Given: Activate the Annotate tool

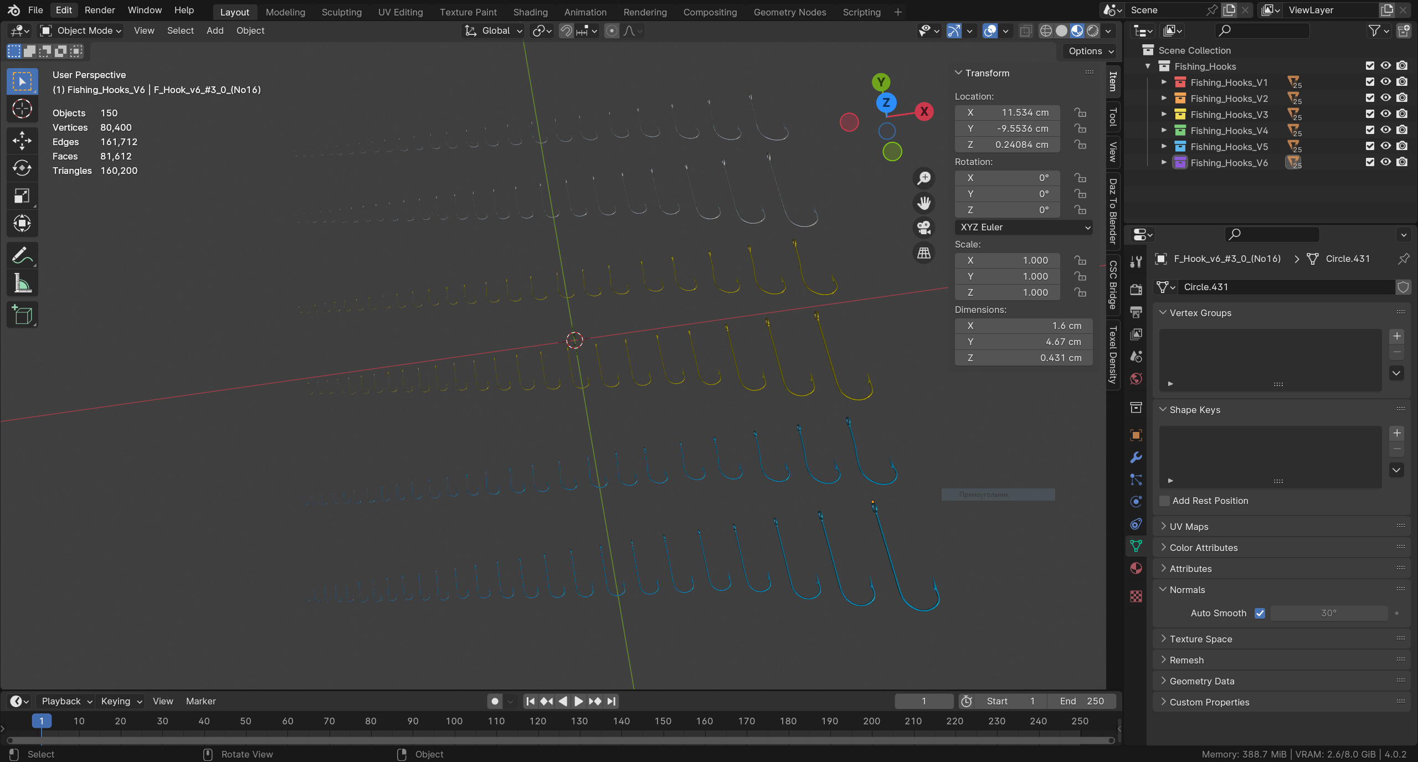Looking at the screenshot, I should pyautogui.click(x=22, y=256).
